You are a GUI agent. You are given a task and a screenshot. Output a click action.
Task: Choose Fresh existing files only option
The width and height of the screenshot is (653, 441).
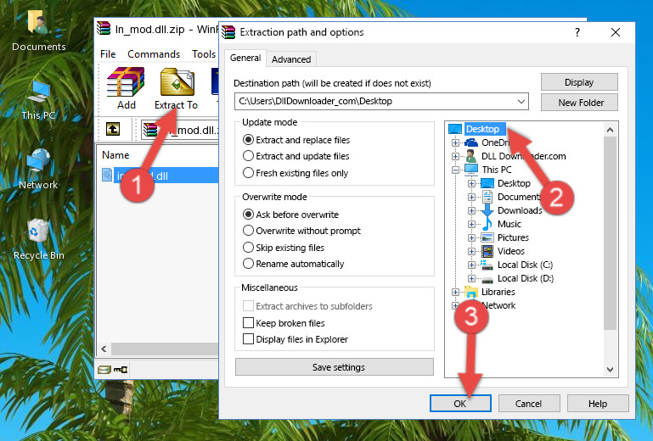pyautogui.click(x=248, y=173)
